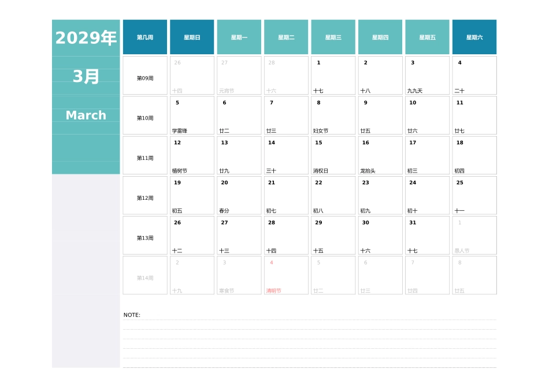This screenshot has height=388, width=549.
Task: Select the day 18 cell labeled 初四
Action: pos(474,155)
